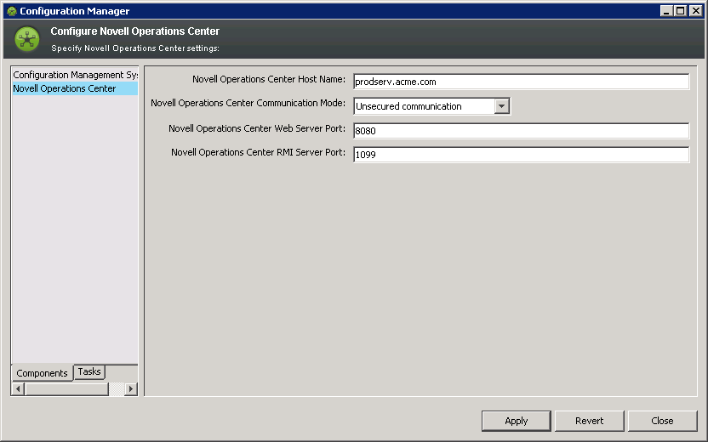Switch to the Components tab
708x442 pixels.
pyautogui.click(x=42, y=373)
